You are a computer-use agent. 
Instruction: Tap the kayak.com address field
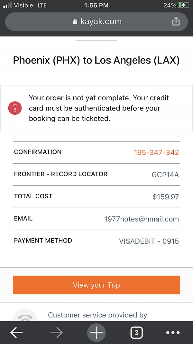click(x=96, y=22)
